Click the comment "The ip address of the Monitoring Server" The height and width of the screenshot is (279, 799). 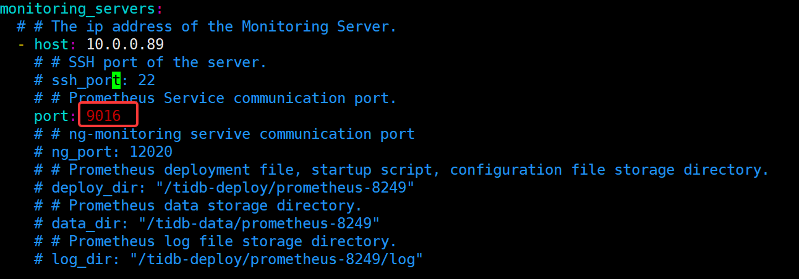tap(224, 27)
